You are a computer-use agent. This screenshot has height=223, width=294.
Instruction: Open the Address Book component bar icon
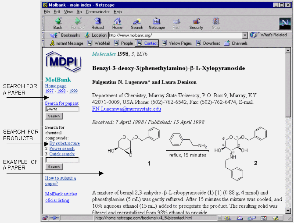pyautogui.click(x=264, y=218)
